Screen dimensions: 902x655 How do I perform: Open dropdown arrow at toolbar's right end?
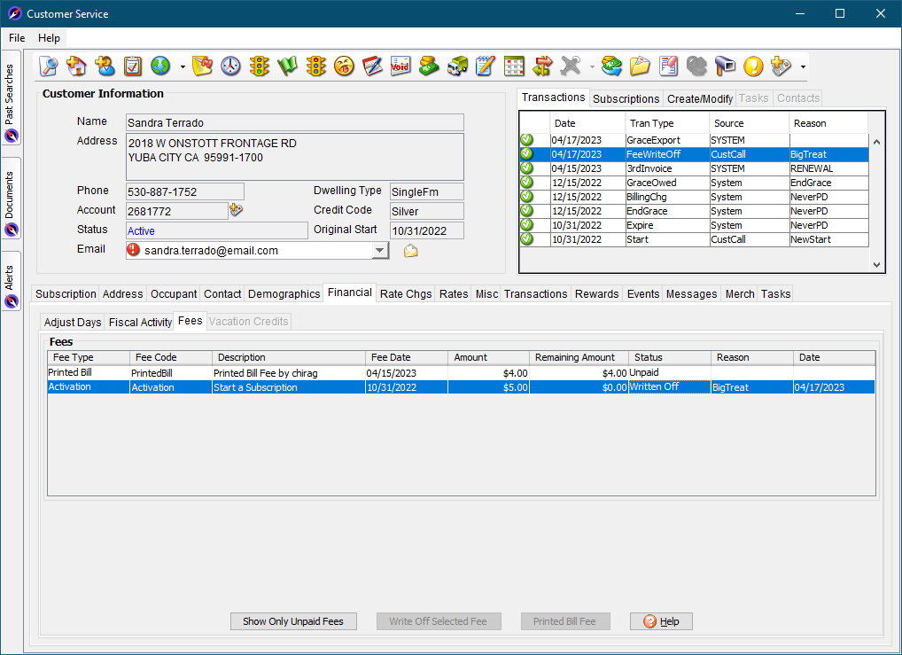(x=803, y=67)
